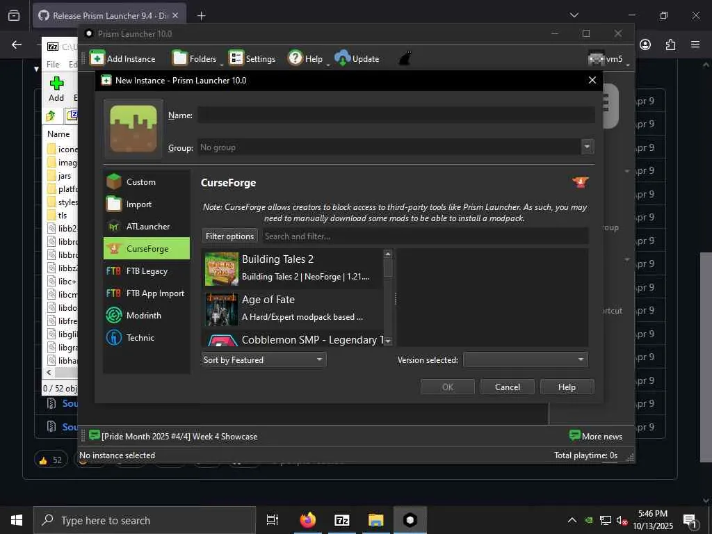Click the muted volume tray icon
This screenshot has width=712, height=534.
(622, 520)
